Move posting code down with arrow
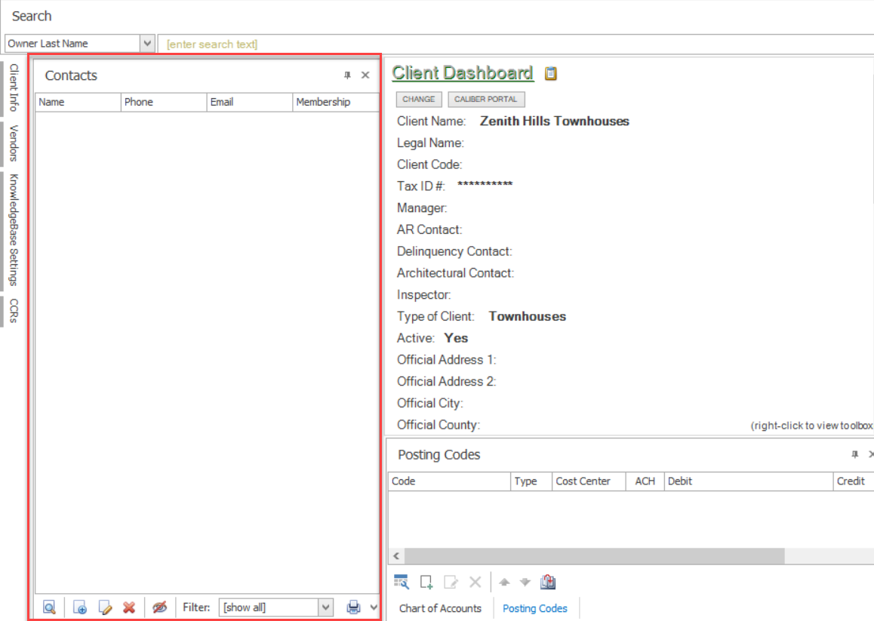Image resolution: width=874 pixels, height=621 pixels. pyautogui.click(x=525, y=582)
